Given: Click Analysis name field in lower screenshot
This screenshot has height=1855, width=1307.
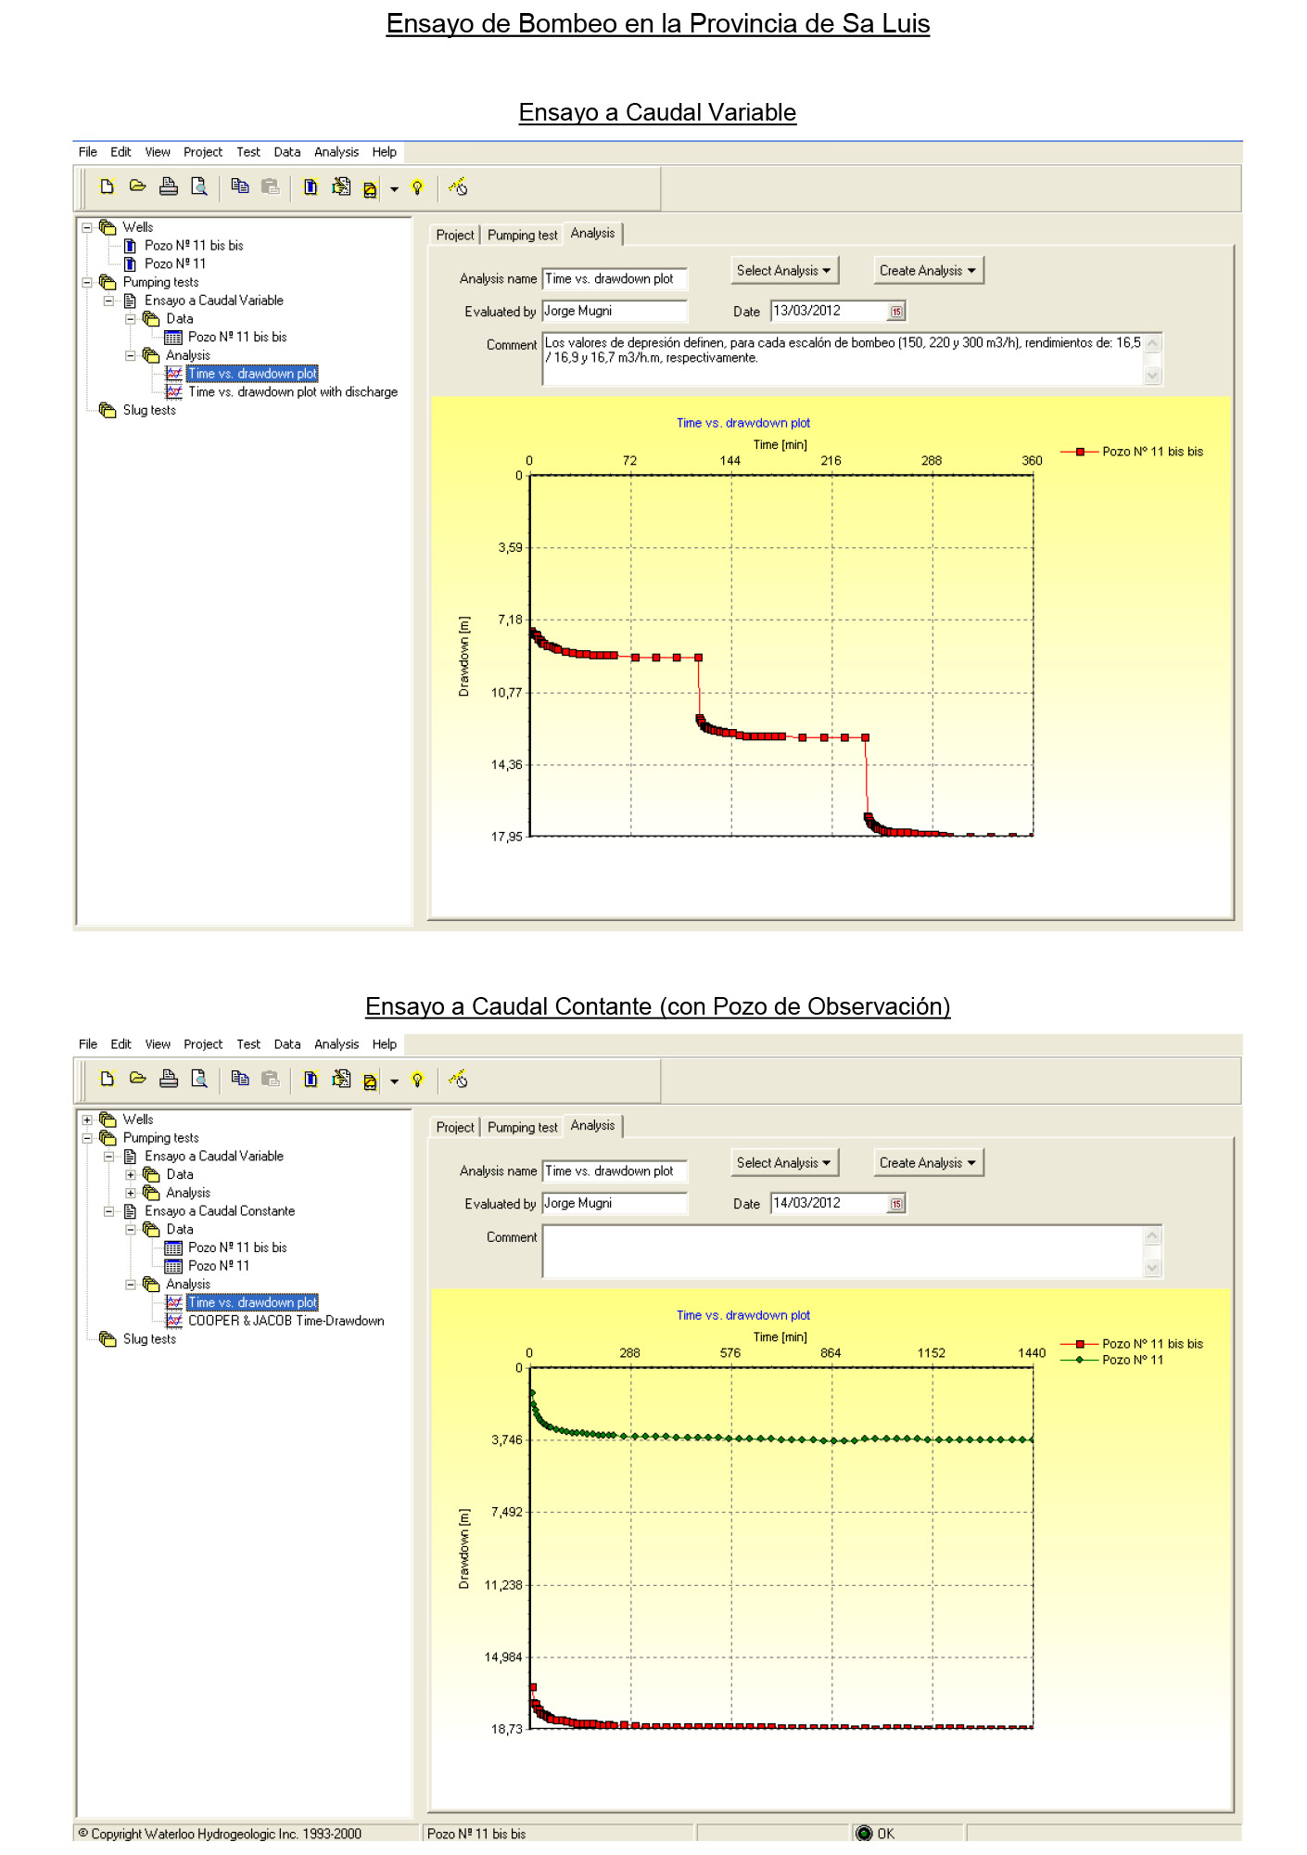Looking at the screenshot, I should click(615, 1171).
